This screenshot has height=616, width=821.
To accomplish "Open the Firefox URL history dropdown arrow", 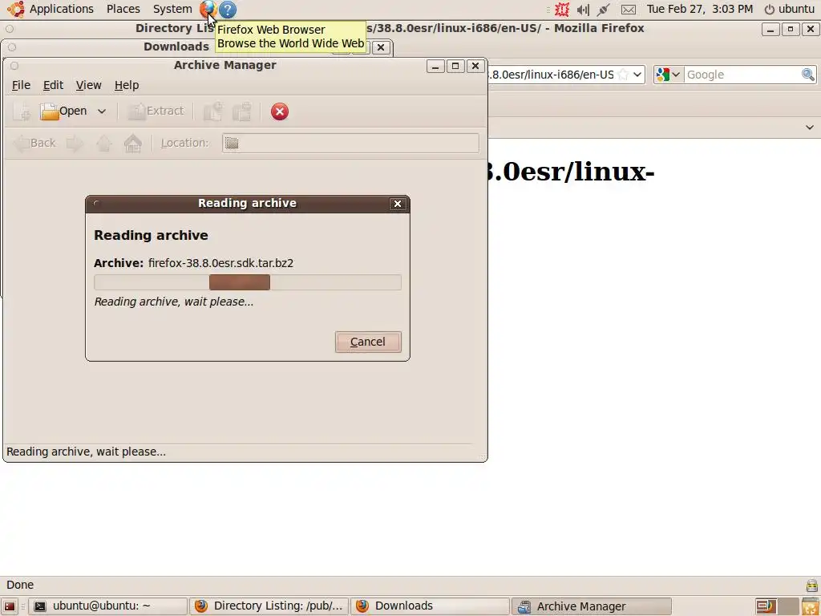I will point(637,75).
